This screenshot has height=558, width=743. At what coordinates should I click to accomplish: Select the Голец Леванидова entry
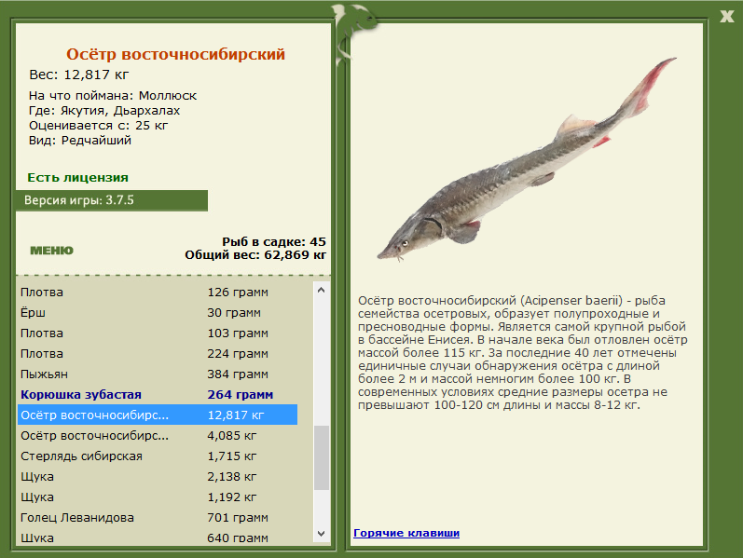point(158,518)
